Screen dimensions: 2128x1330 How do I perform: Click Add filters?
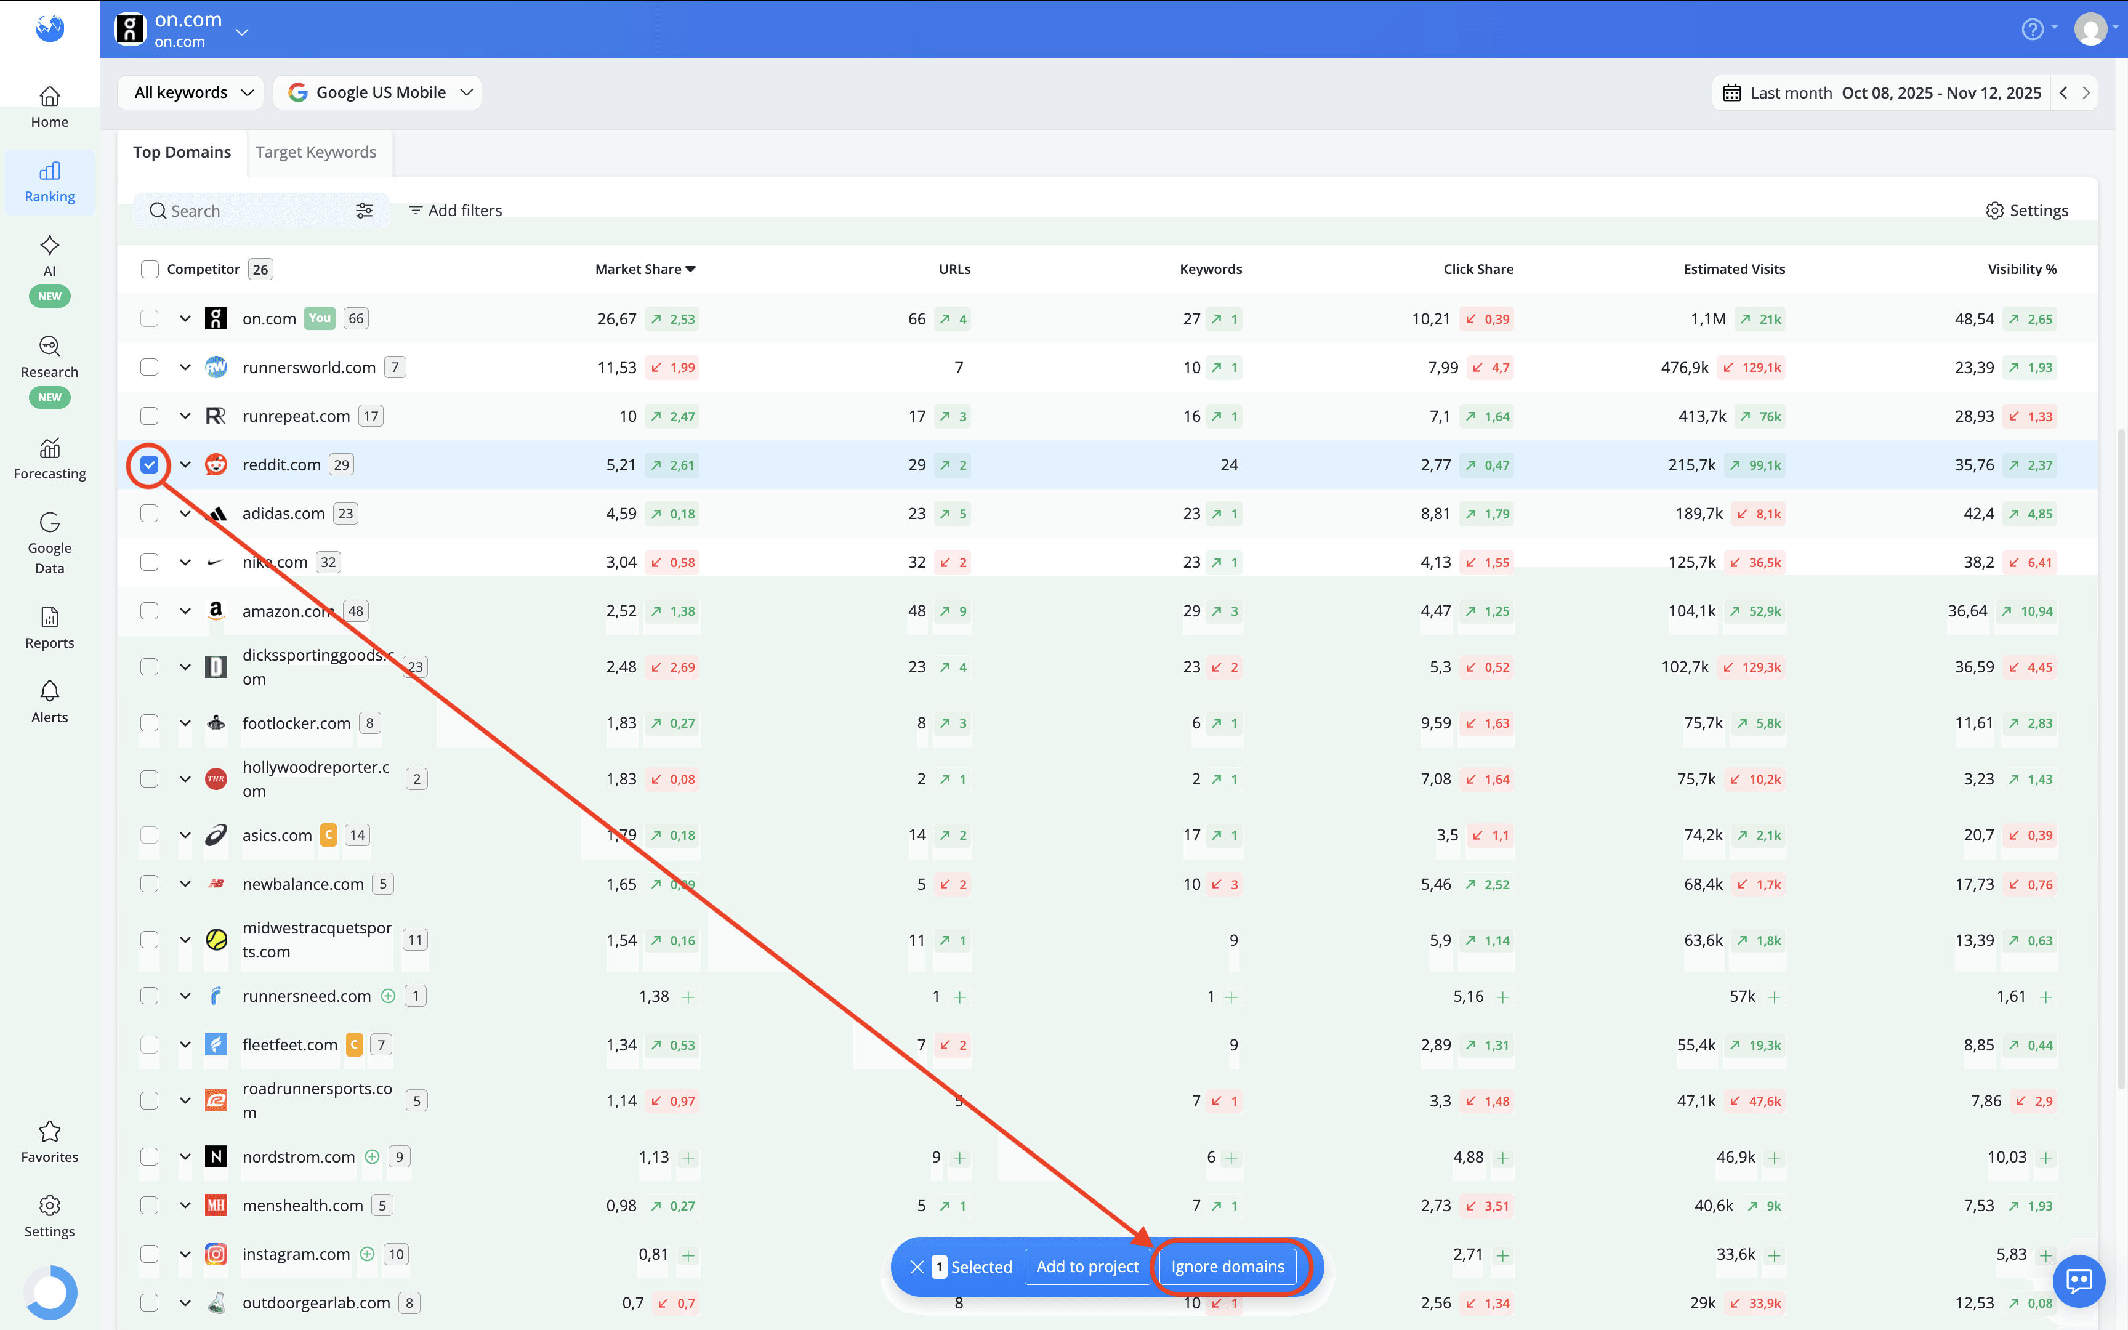click(456, 210)
